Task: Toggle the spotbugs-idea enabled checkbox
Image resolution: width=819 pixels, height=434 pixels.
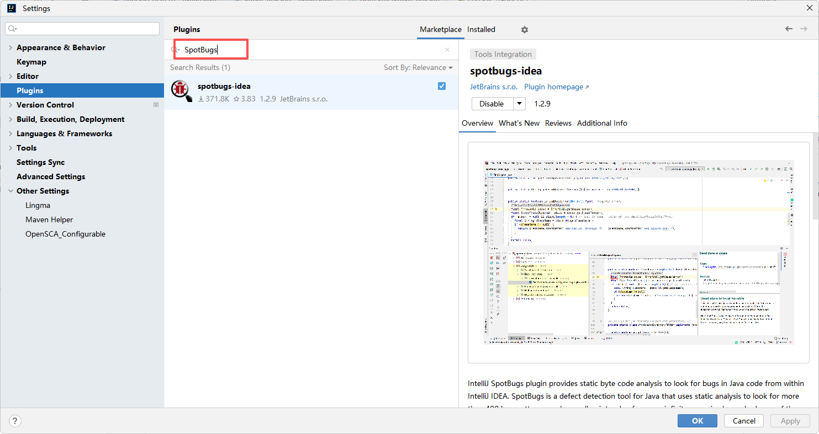Action: click(x=441, y=86)
